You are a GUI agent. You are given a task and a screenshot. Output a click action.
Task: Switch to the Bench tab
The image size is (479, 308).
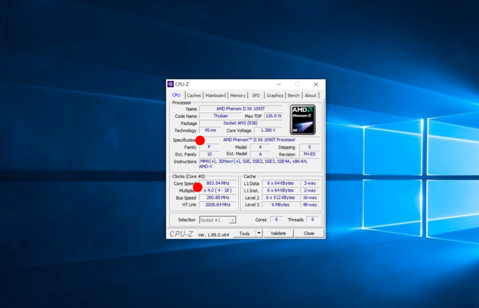click(x=294, y=95)
